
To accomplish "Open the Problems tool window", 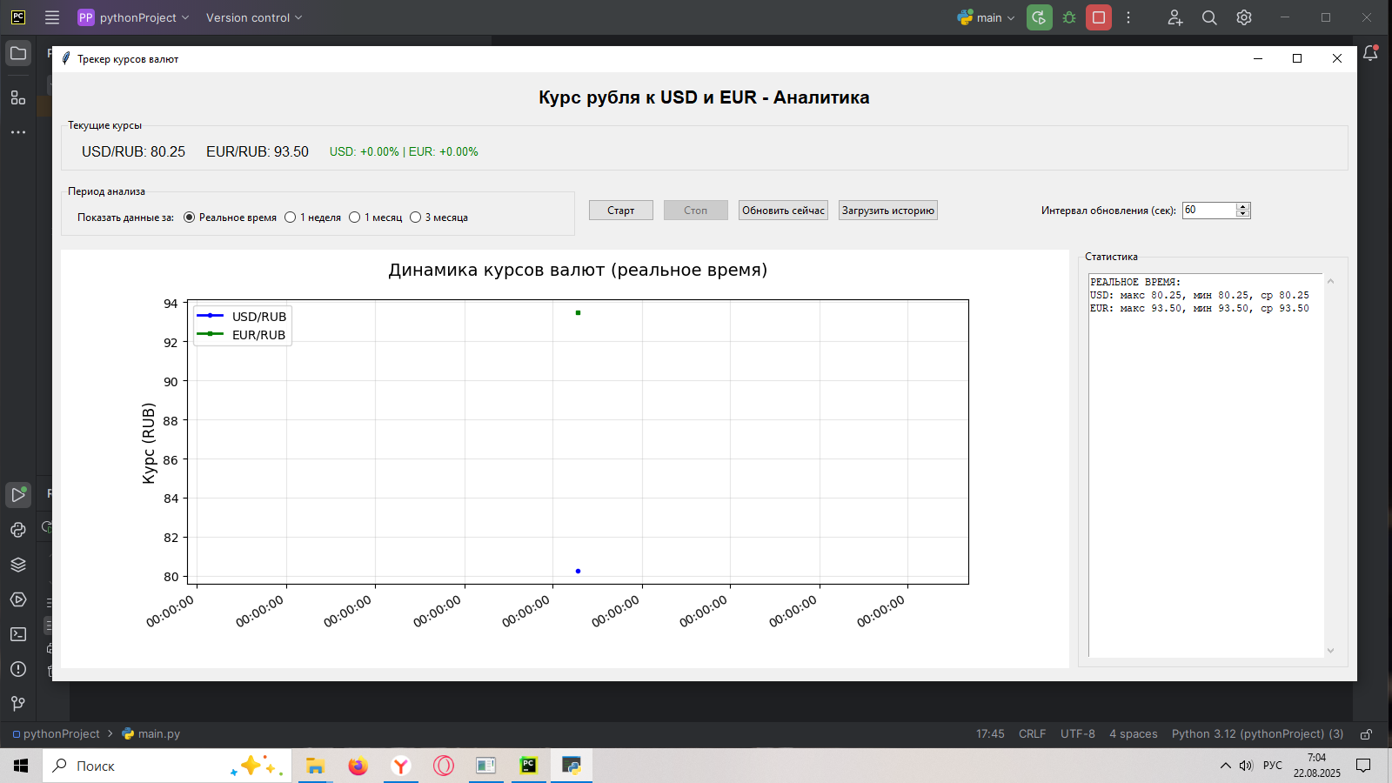I will (18, 669).
